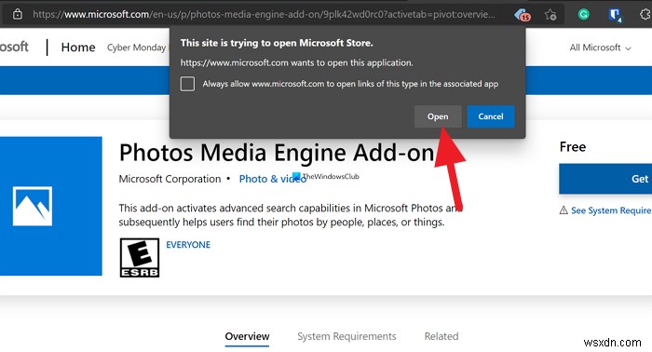This screenshot has width=652, height=352.
Task: Open the See System Requirements link
Action: click(611, 210)
